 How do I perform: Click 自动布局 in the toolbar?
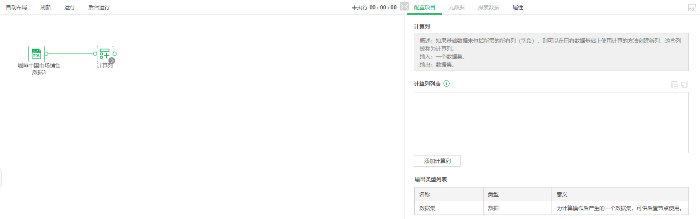click(x=16, y=8)
